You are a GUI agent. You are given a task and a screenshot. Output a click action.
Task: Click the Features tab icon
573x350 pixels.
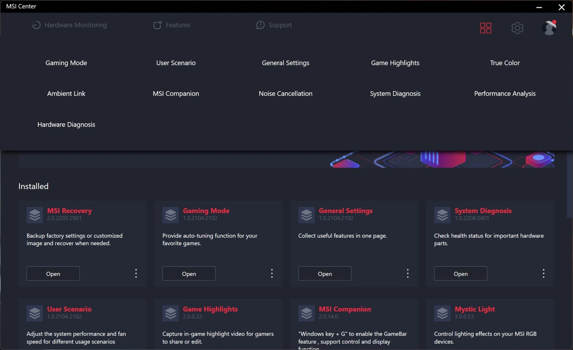tap(157, 25)
